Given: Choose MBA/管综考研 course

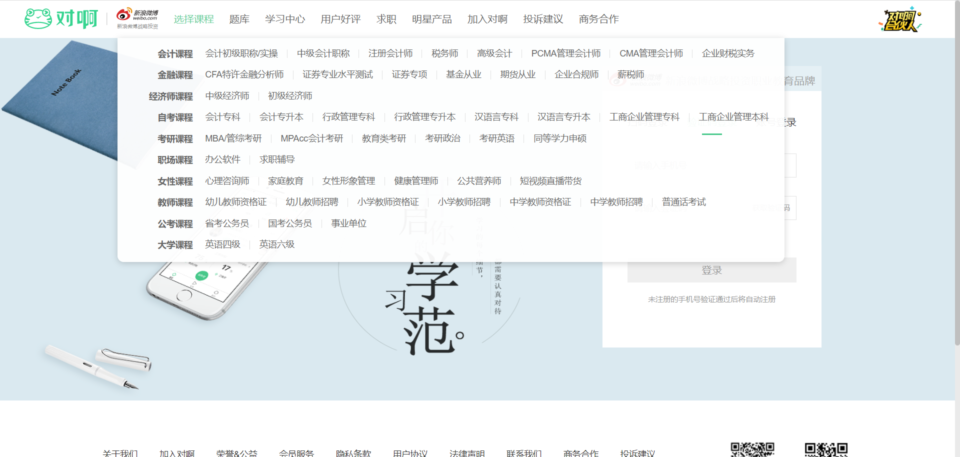Looking at the screenshot, I should coord(233,138).
